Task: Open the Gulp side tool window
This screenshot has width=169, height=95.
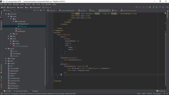Action: tap(1, 79)
